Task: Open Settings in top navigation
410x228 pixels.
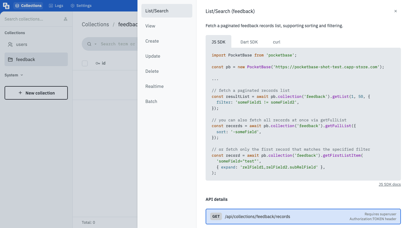Action: pyautogui.click(x=81, y=6)
